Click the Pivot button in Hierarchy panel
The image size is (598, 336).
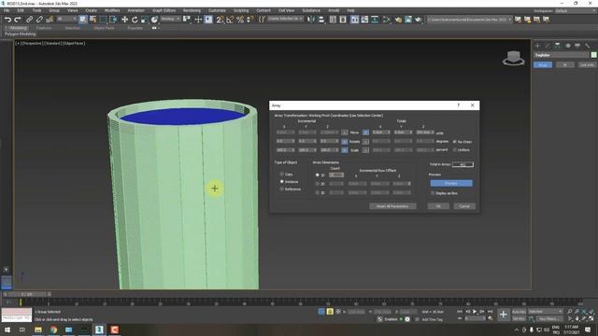click(543, 65)
